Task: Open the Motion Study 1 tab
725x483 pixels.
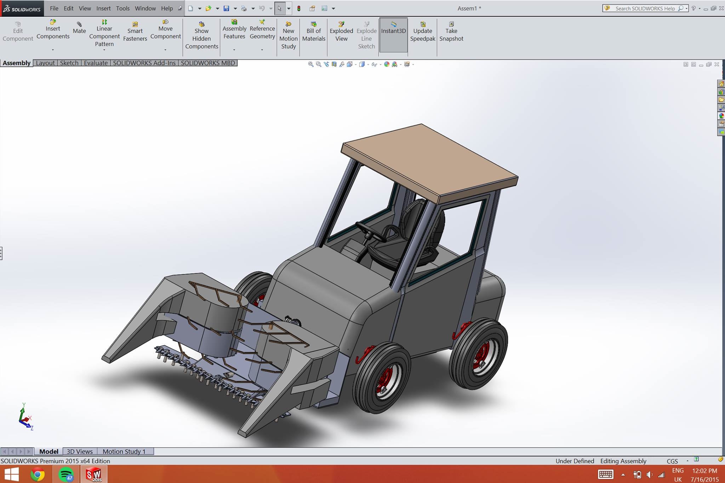Action: (124, 451)
